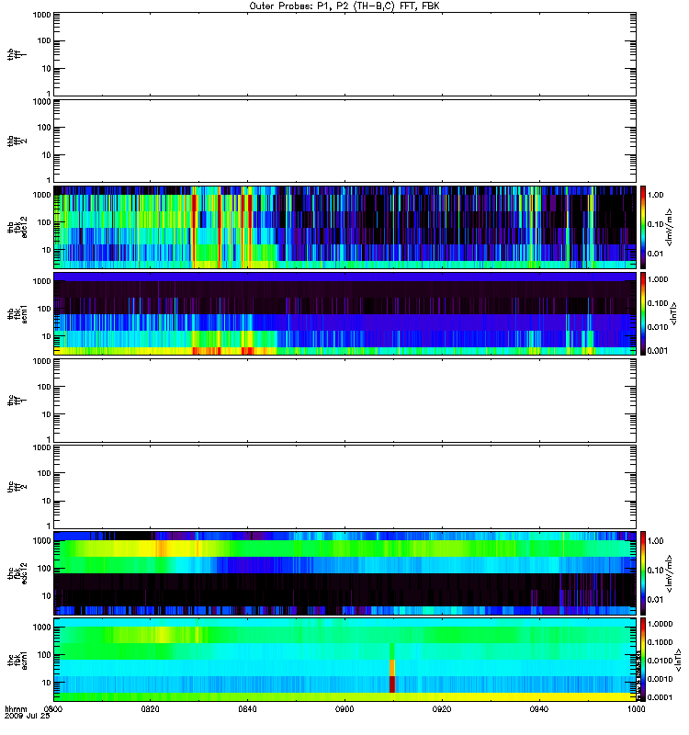689x735 pixels.
Task: Click the '1.0000' value on thc scm1 color bar
Action: pos(661,624)
